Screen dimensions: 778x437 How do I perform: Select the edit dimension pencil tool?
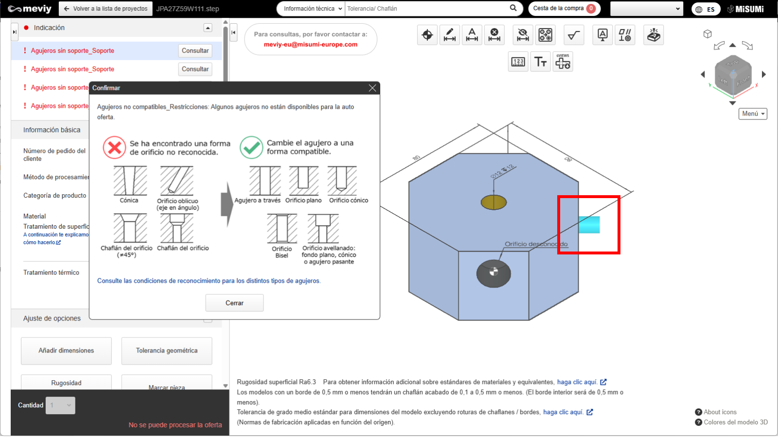(x=450, y=35)
